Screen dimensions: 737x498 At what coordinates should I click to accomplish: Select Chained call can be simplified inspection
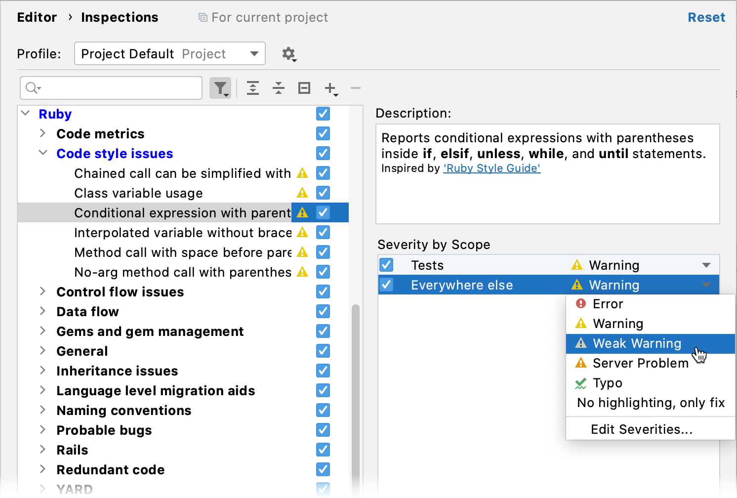click(182, 173)
